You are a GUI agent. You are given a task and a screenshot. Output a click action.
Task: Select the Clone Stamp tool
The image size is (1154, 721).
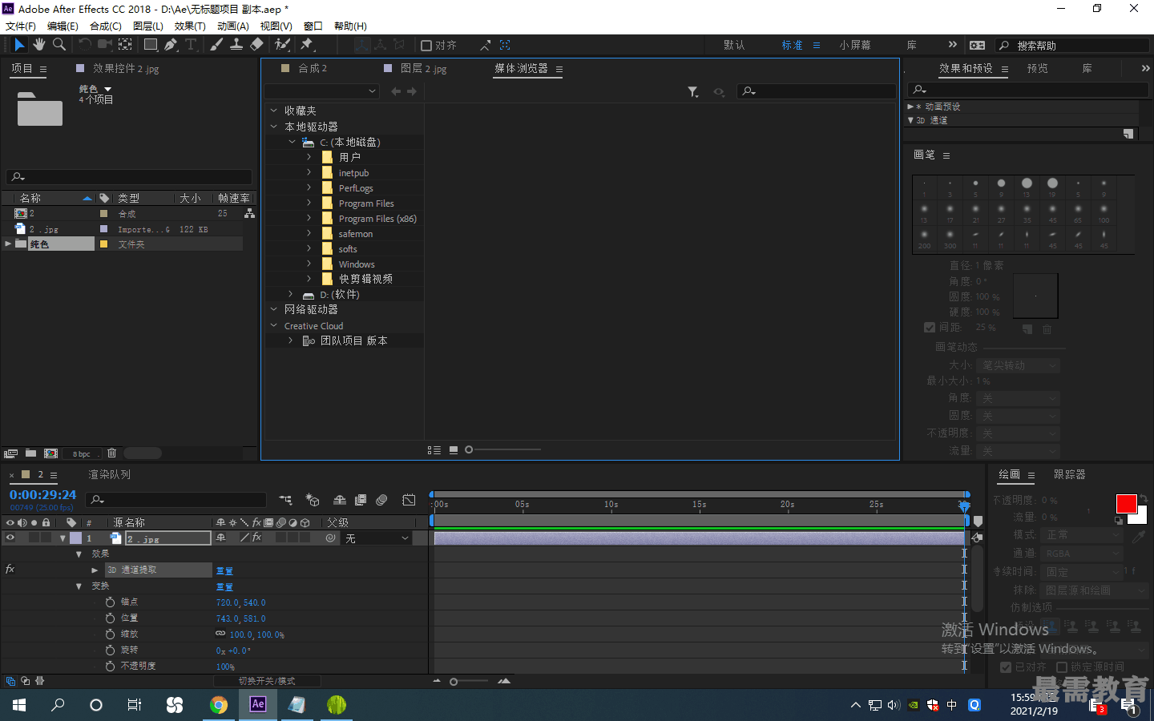[x=236, y=45]
